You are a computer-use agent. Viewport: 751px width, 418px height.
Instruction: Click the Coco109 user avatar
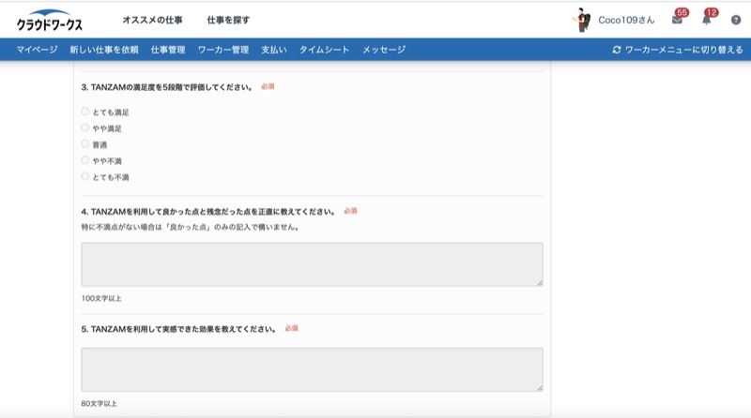pos(583,20)
